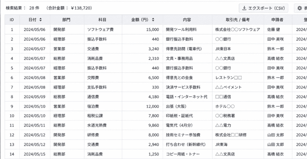Sort by the 金額 (円) column arrows
This screenshot has width=307, height=159.
(153, 20)
